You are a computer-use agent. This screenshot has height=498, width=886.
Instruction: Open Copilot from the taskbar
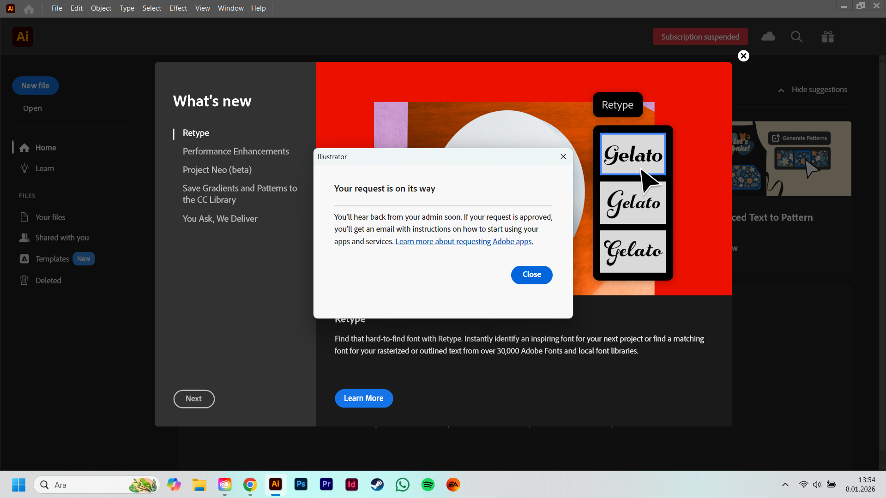(174, 485)
